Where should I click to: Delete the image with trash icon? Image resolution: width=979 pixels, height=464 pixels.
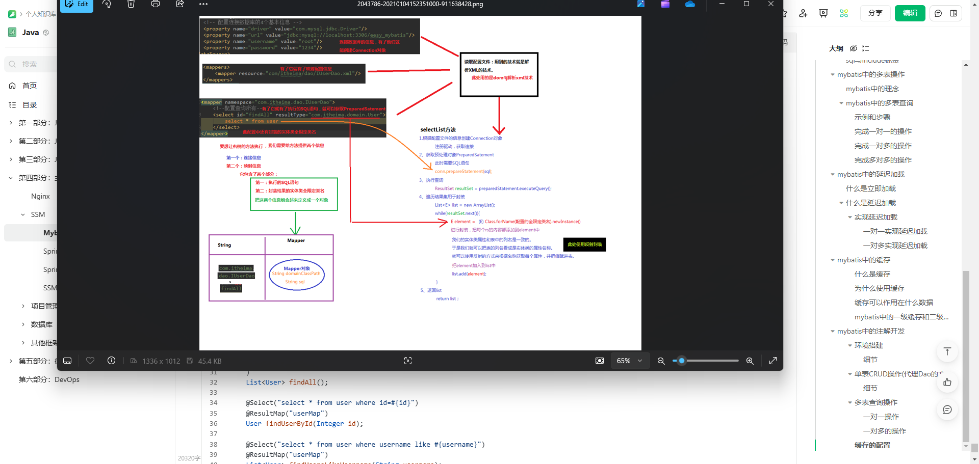[131, 4]
